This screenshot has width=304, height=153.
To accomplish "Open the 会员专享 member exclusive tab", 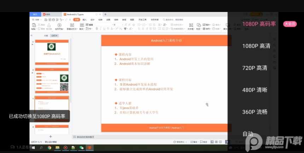I will coord(155,20).
